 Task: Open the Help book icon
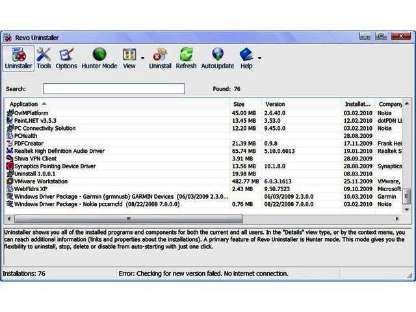(x=246, y=57)
